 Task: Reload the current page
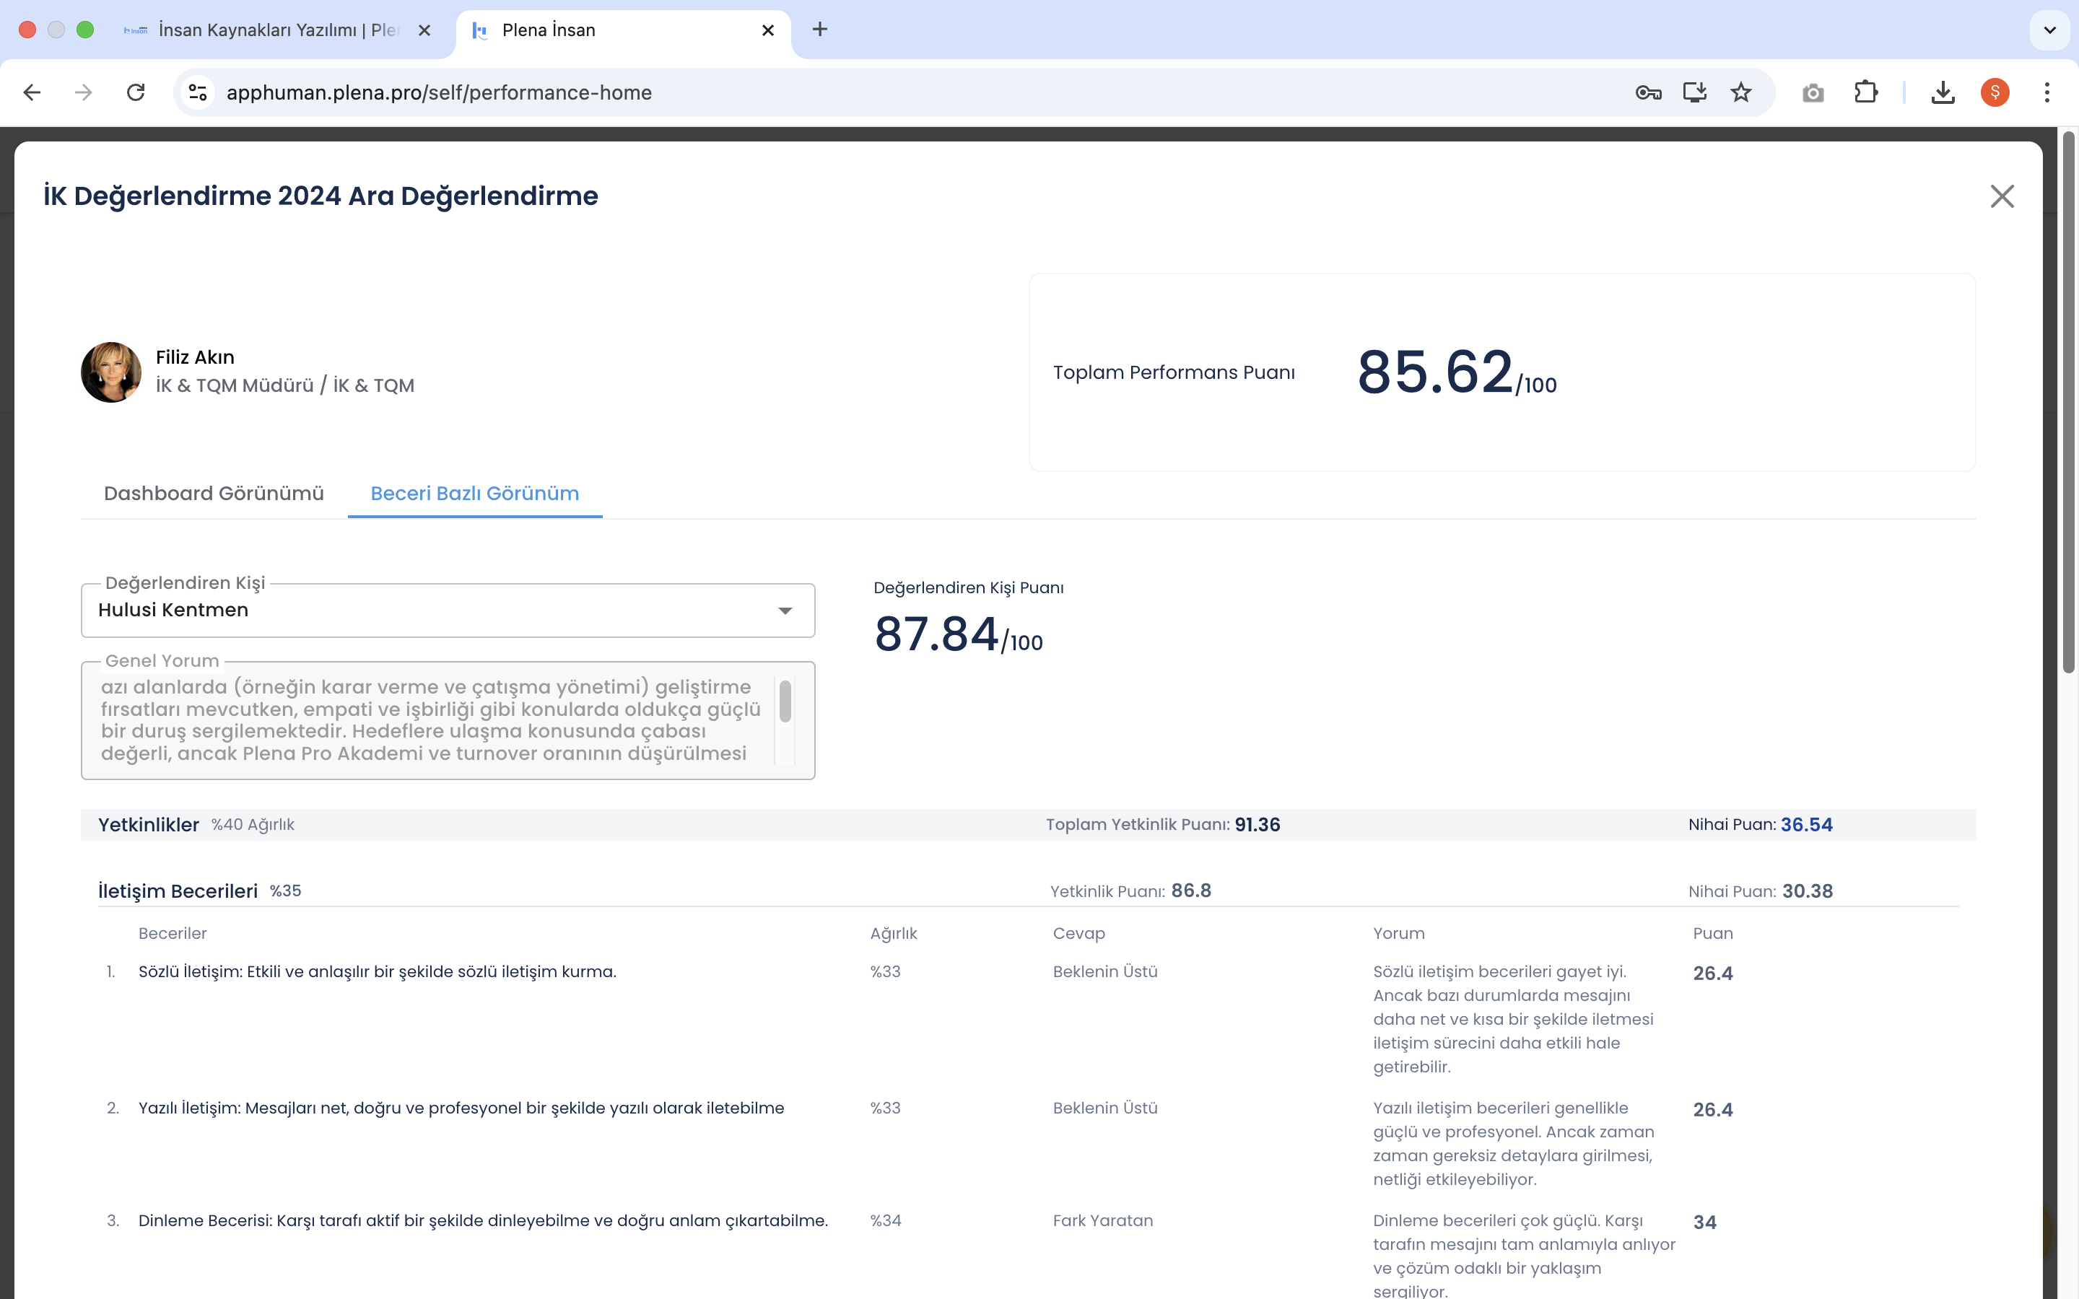pyautogui.click(x=136, y=93)
